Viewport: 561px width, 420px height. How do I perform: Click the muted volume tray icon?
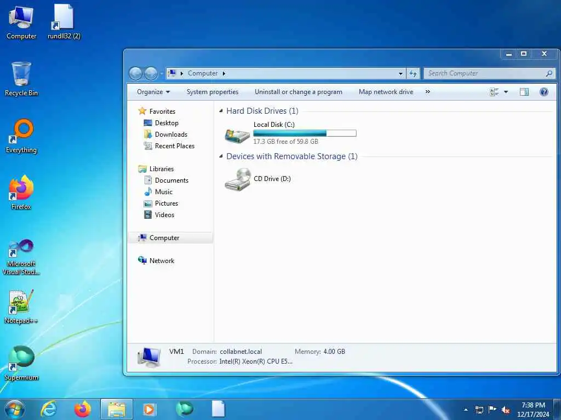[x=506, y=410]
